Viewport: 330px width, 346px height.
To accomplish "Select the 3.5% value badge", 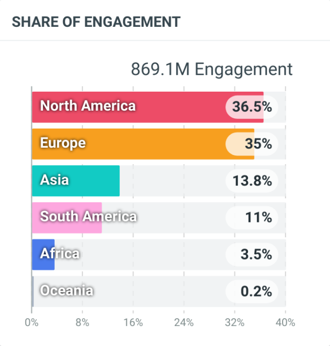I will tap(252, 255).
